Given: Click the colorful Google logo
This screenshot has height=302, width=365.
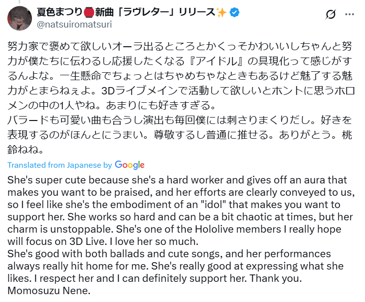Looking at the screenshot, I should tap(130, 165).
